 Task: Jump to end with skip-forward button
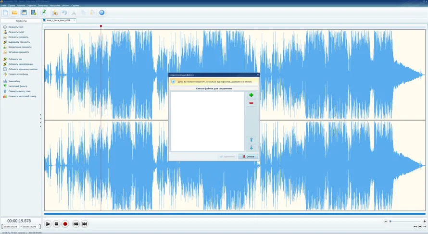[85, 224]
